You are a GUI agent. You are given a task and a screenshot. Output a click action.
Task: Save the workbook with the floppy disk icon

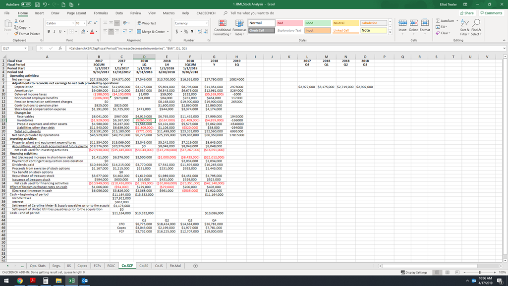pos(37,4)
